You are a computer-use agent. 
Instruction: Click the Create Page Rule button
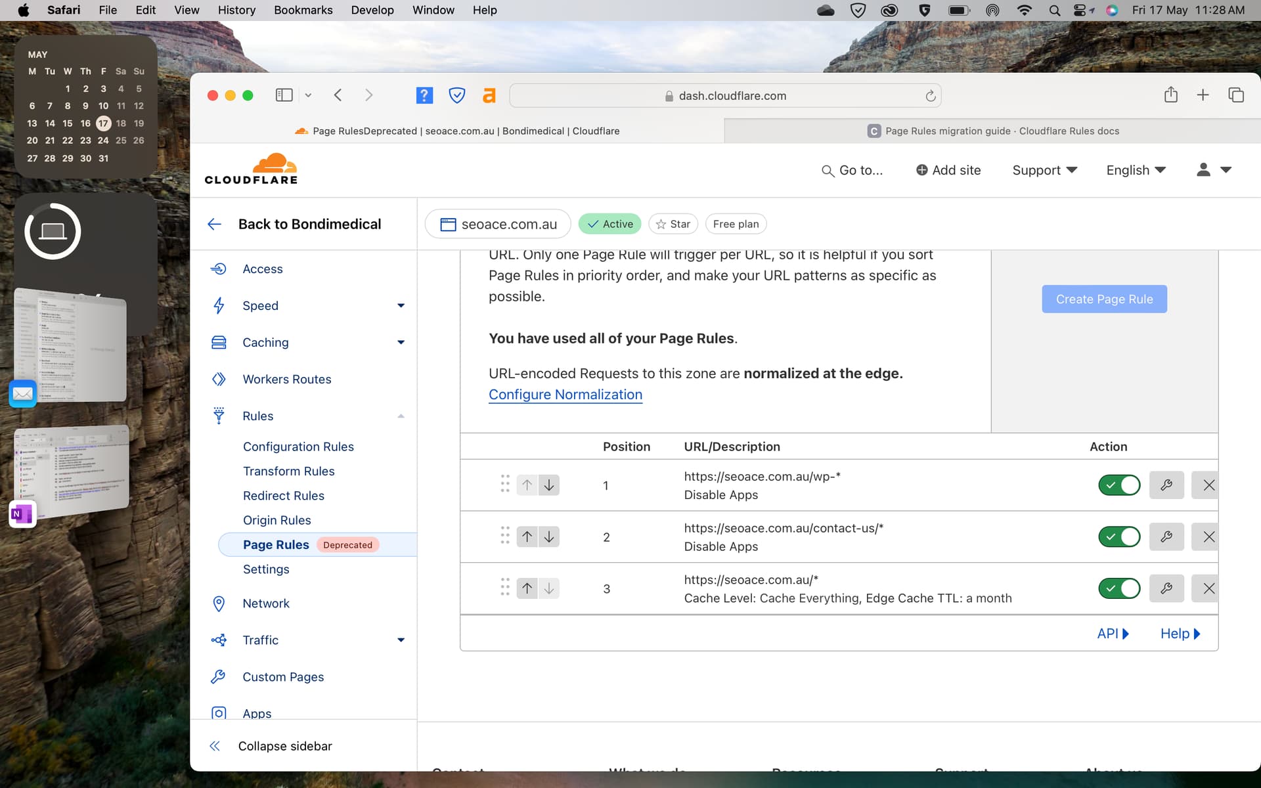click(x=1104, y=299)
